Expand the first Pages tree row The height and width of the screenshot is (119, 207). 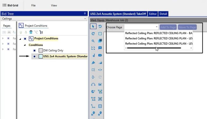point(3,38)
